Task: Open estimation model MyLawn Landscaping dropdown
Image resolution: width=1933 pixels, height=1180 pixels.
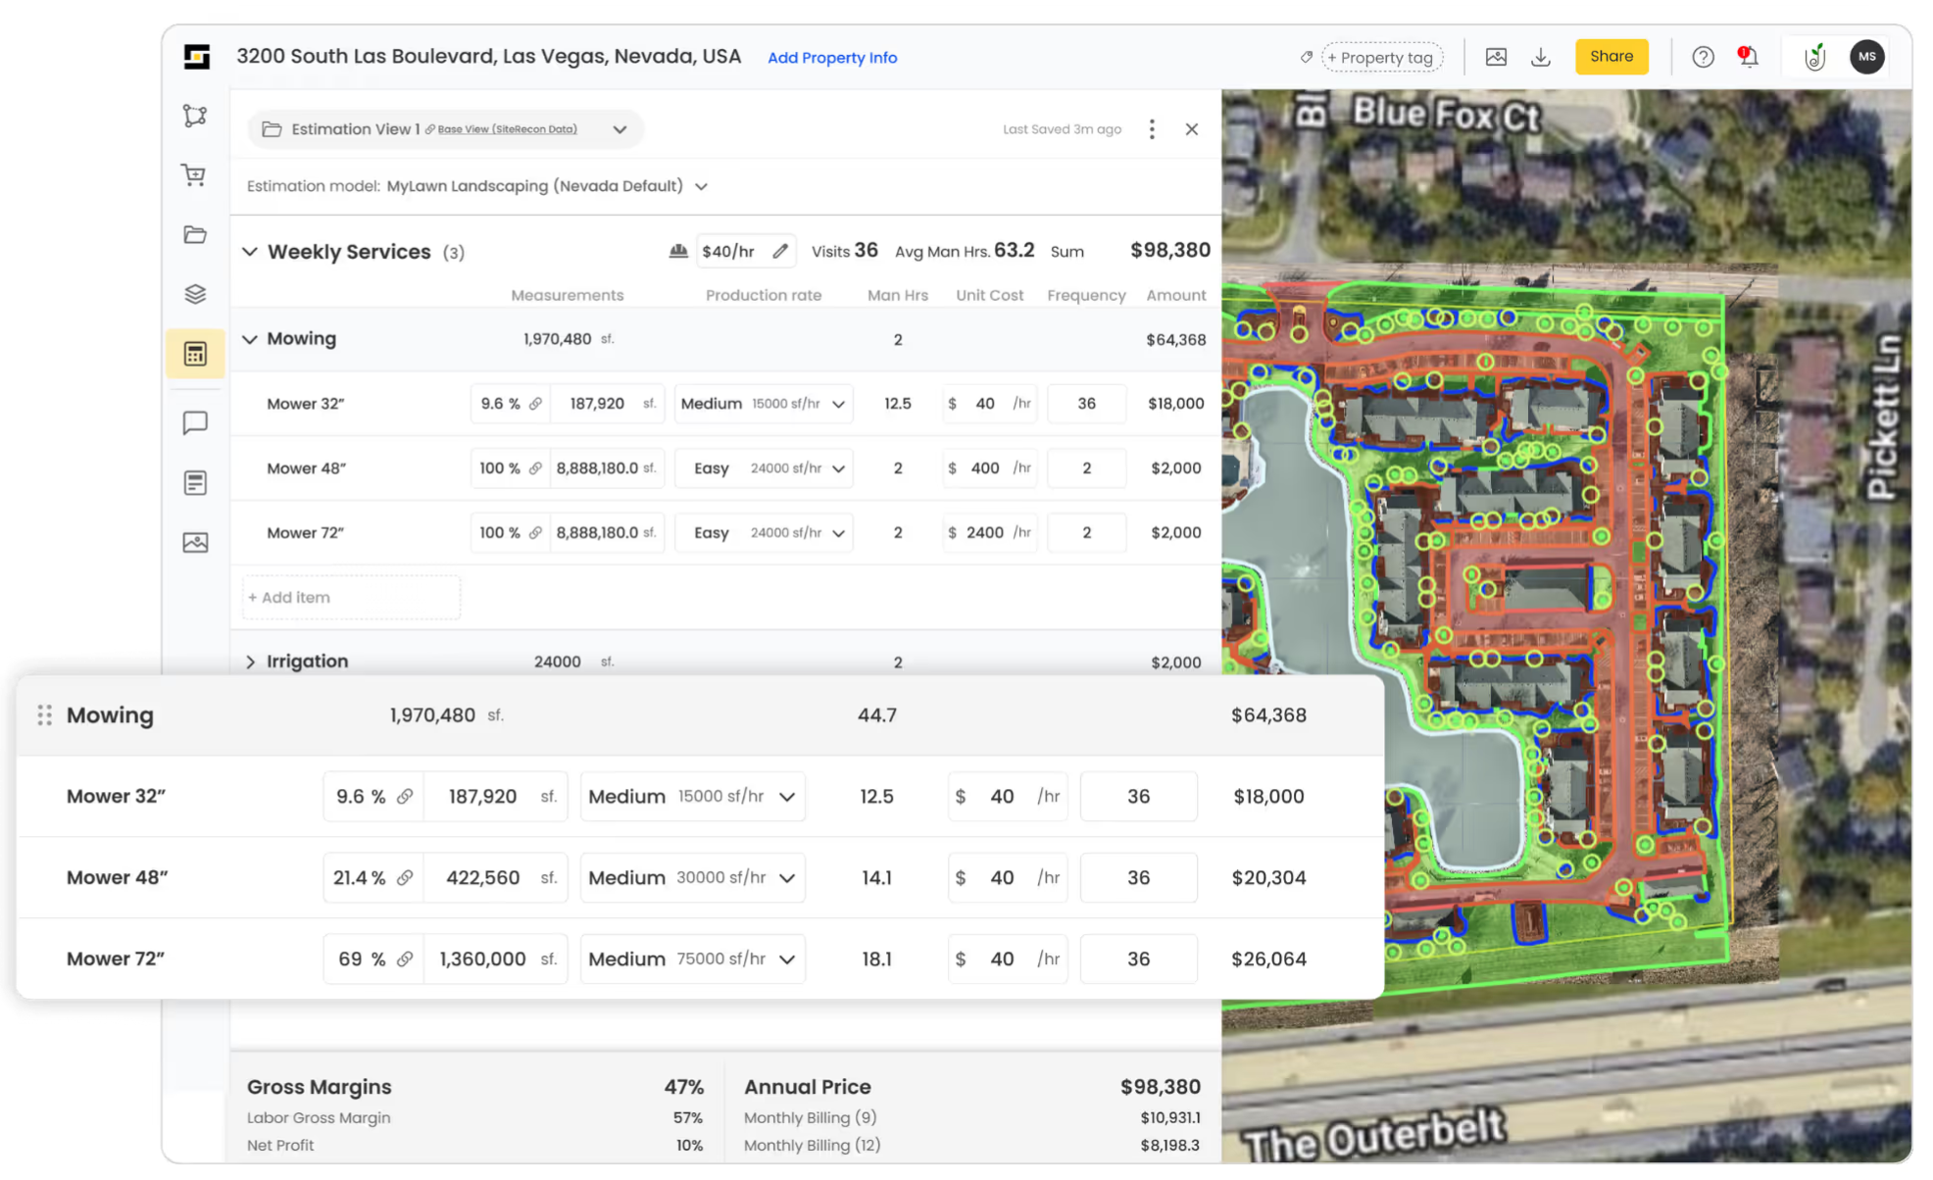Action: (701, 186)
